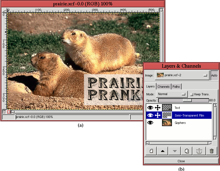Duplicate the selected layer

(x=187, y=151)
